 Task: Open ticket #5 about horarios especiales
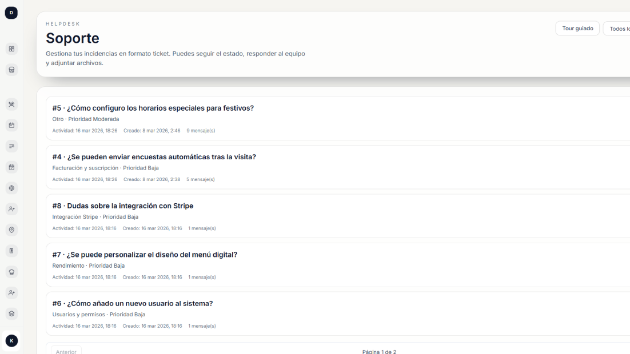[x=161, y=108]
